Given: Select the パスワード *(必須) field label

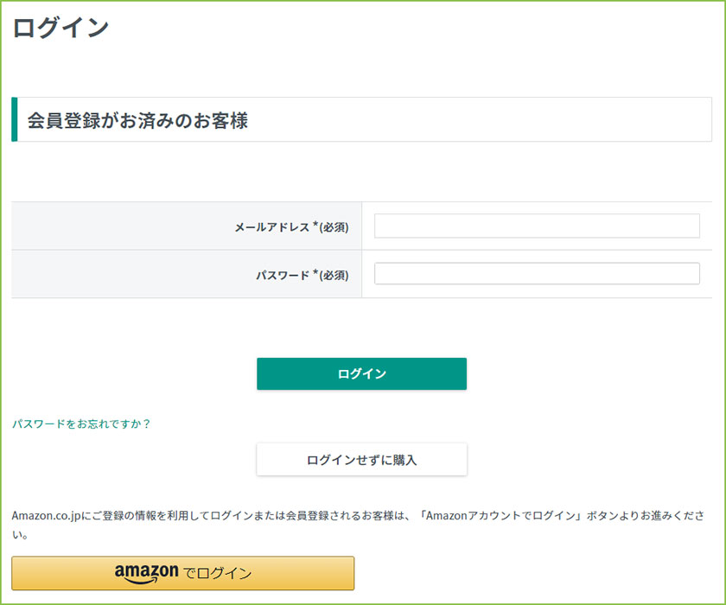Looking at the screenshot, I should click(x=302, y=273).
